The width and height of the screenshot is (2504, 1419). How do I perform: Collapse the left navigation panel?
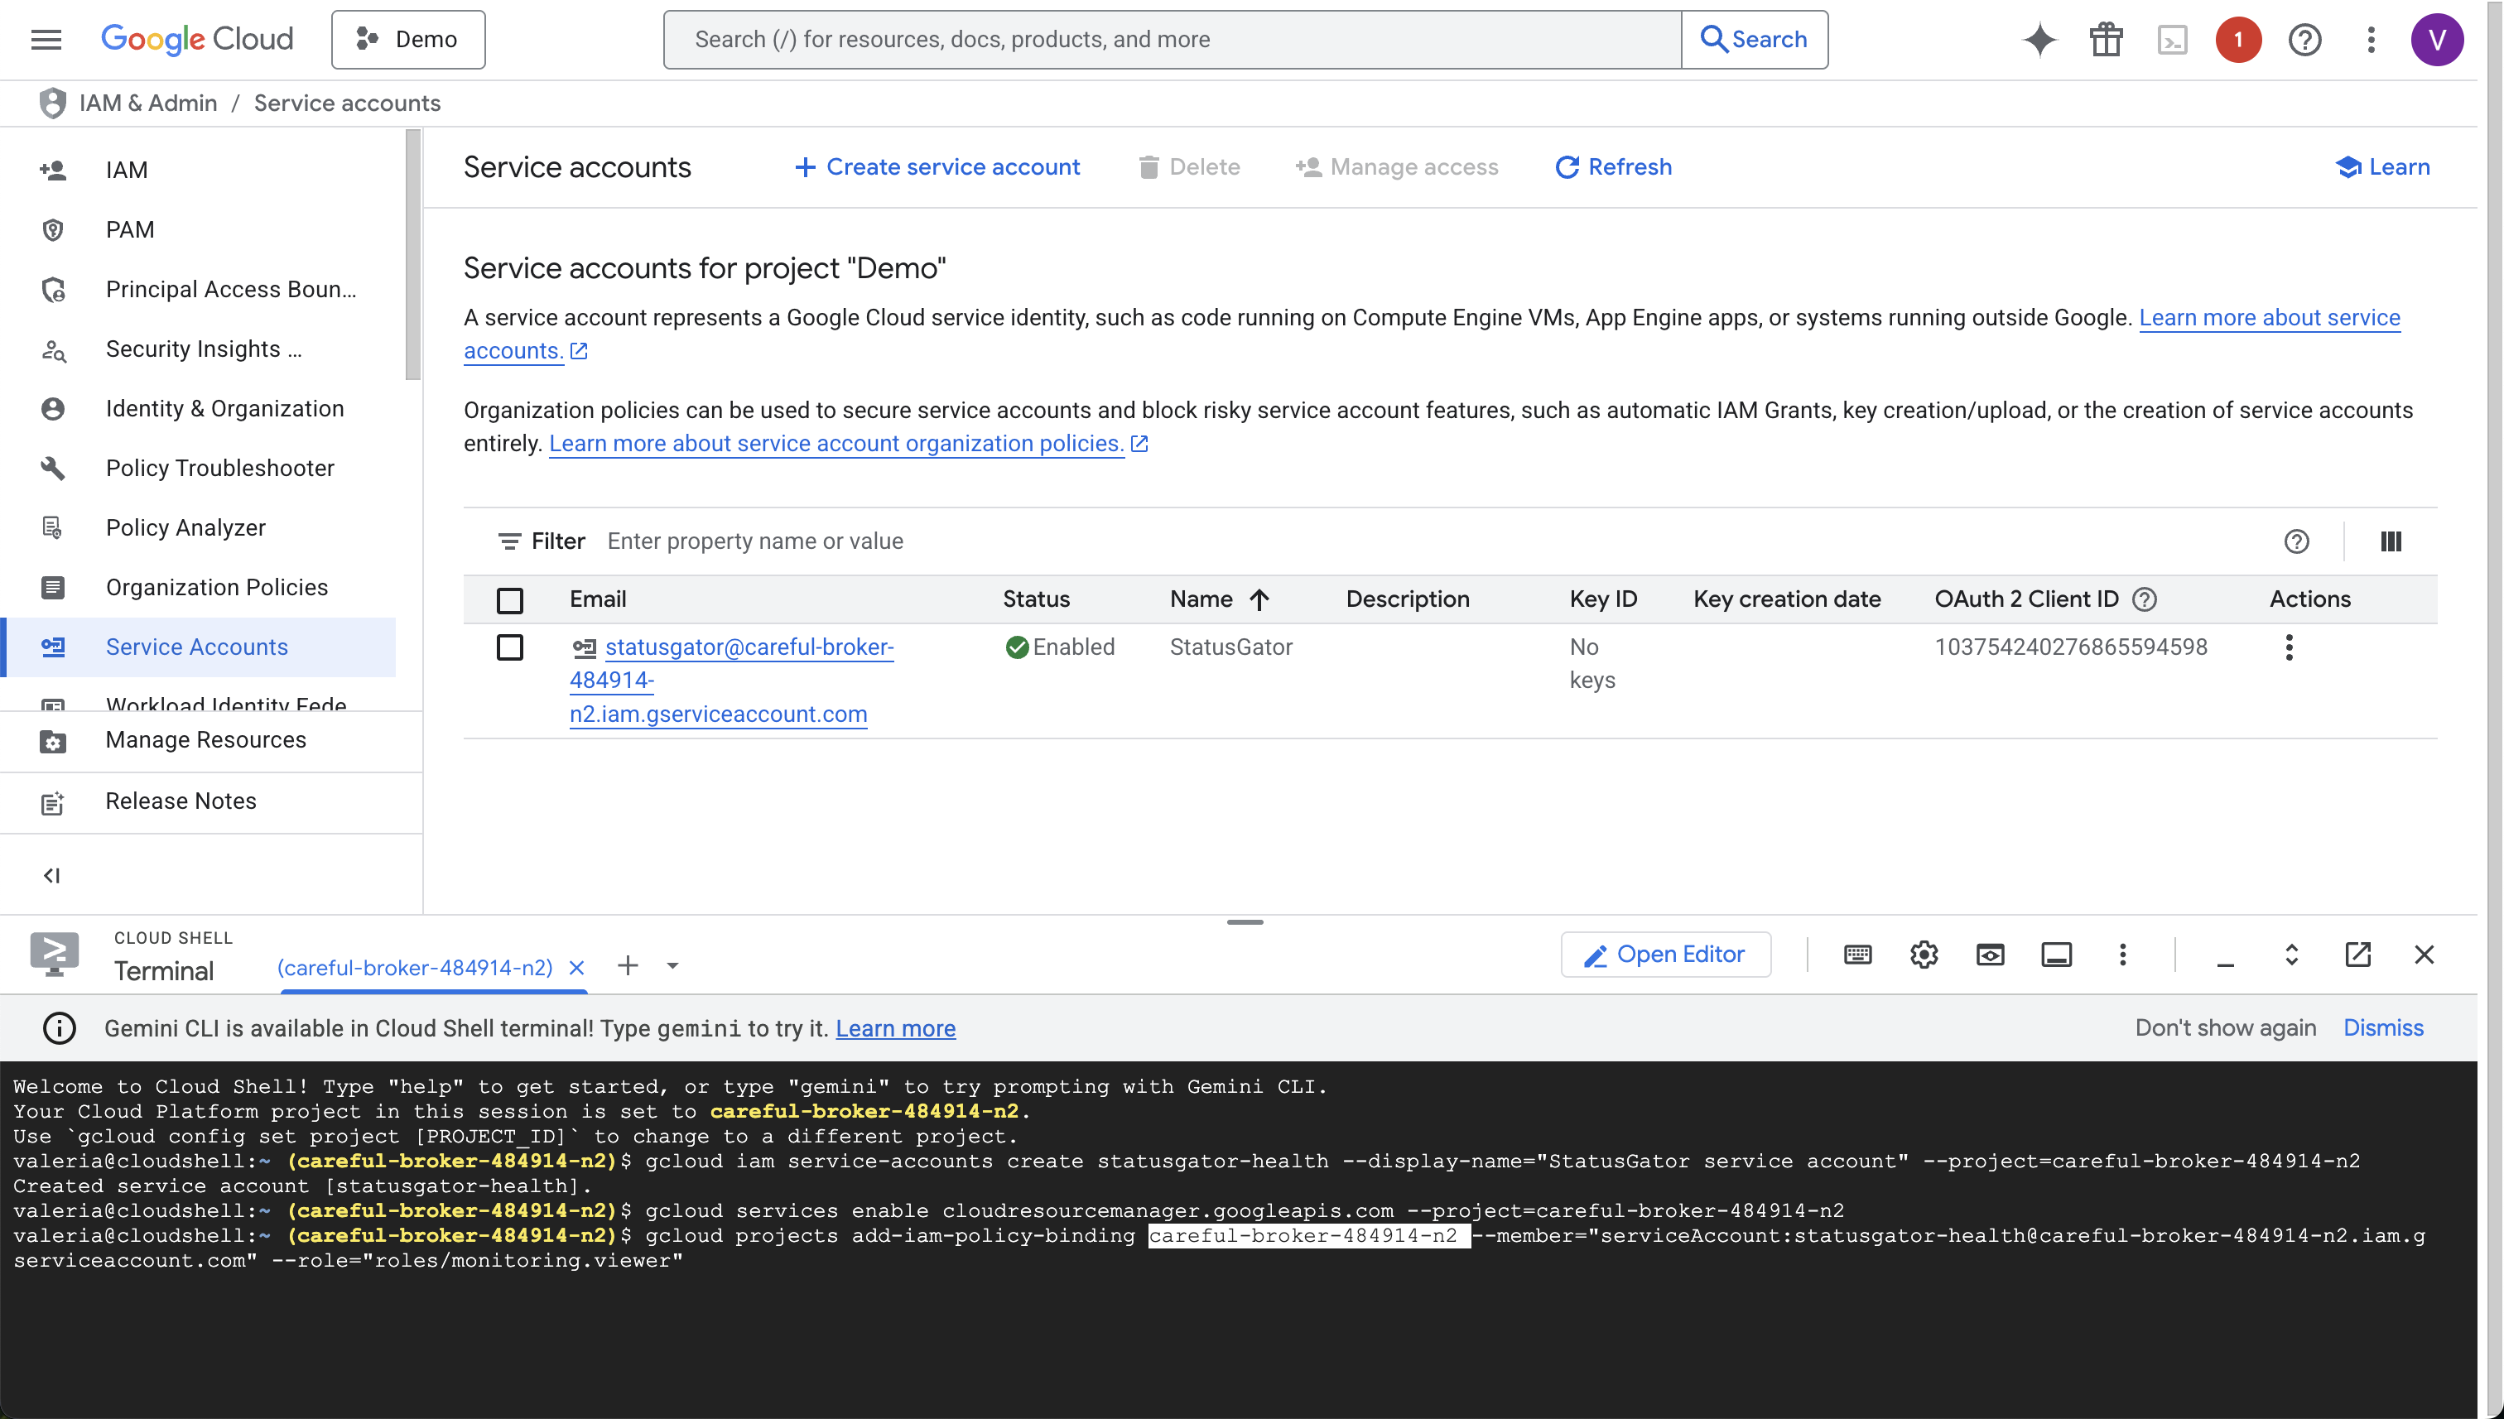(x=51, y=875)
